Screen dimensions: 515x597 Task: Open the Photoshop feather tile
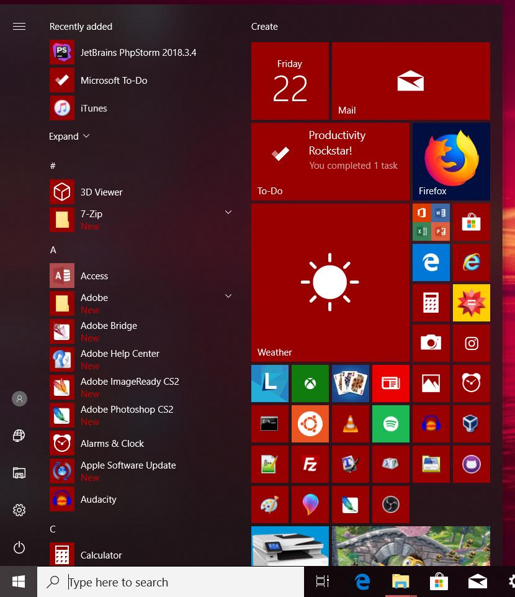coord(350,505)
